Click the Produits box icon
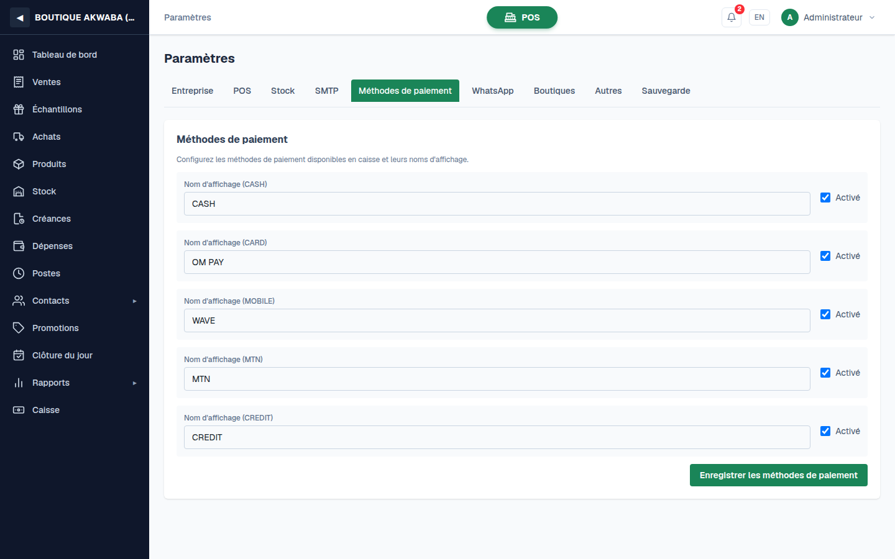895x559 pixels. pos(19,164)
